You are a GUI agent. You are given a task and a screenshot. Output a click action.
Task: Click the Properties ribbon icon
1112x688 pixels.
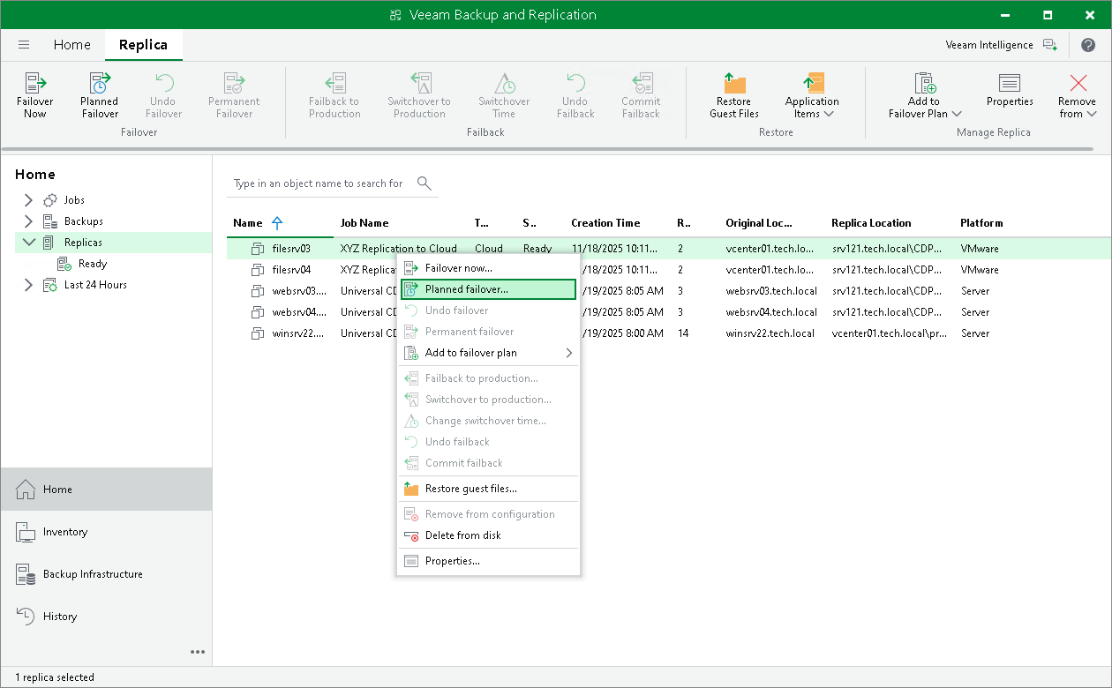tap(1010, 85)
